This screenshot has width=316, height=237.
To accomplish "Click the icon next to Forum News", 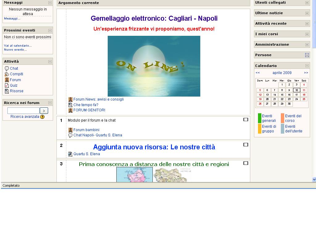I will click(70, 99).
